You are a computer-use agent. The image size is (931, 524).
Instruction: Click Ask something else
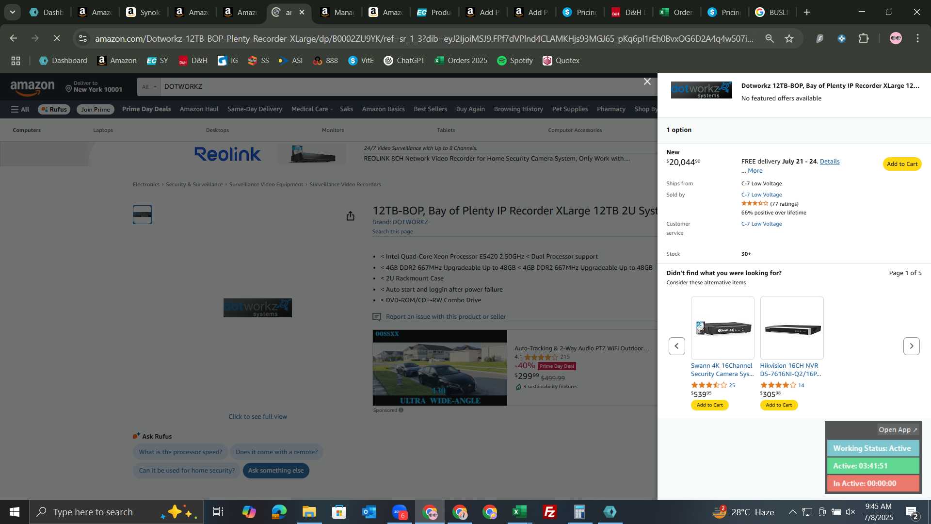point(276,471)
